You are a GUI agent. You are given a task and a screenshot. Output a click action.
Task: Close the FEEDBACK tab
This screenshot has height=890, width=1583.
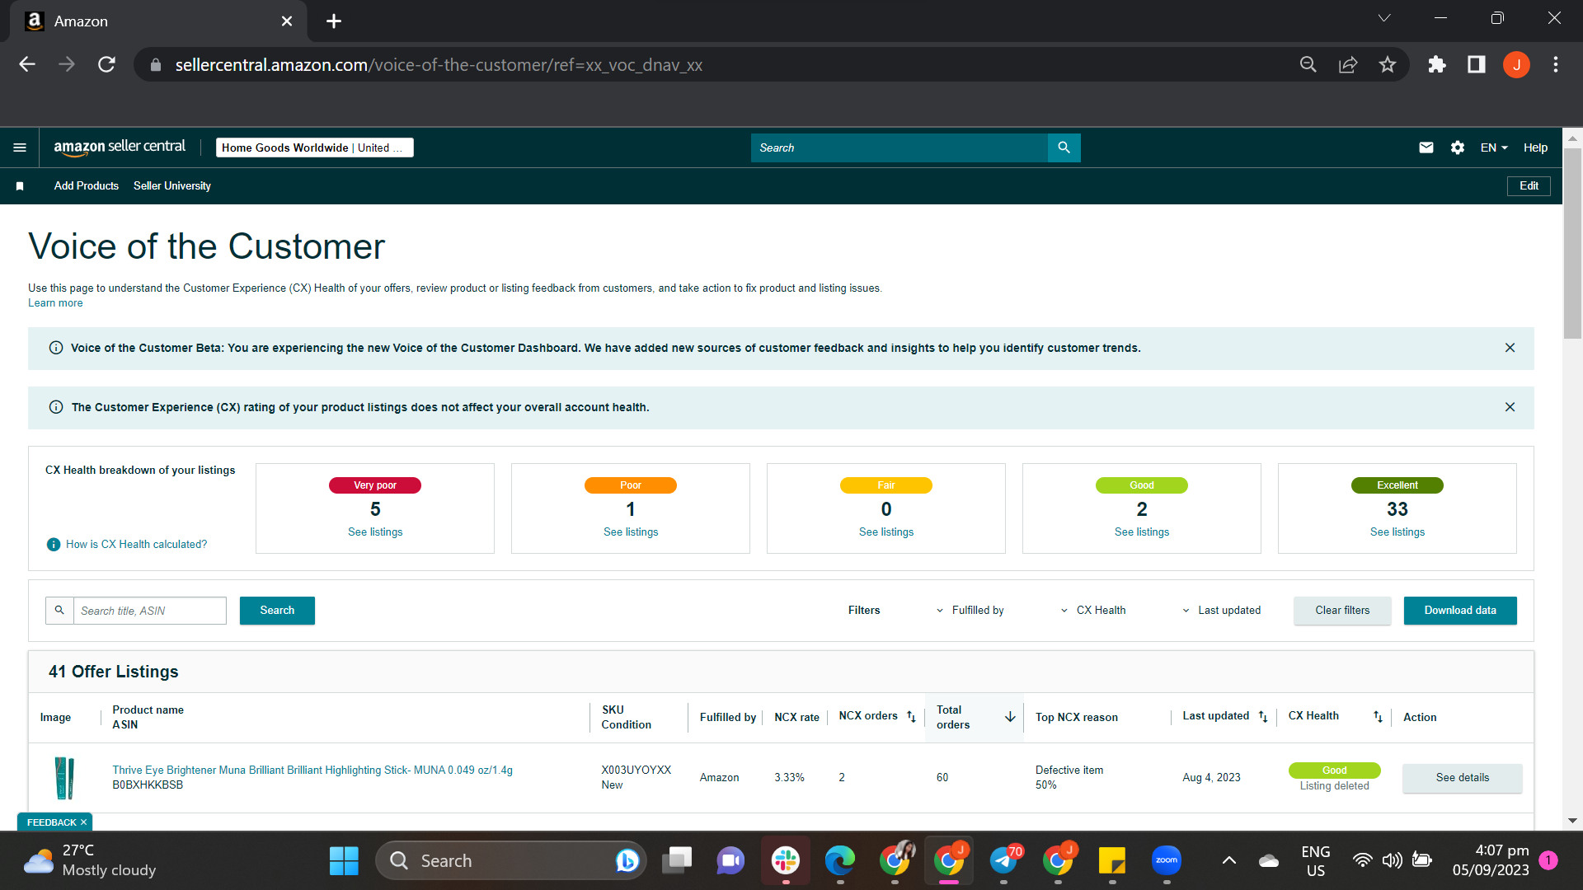point(83,822)
